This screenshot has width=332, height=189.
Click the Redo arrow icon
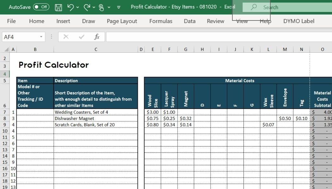point(87,7)
